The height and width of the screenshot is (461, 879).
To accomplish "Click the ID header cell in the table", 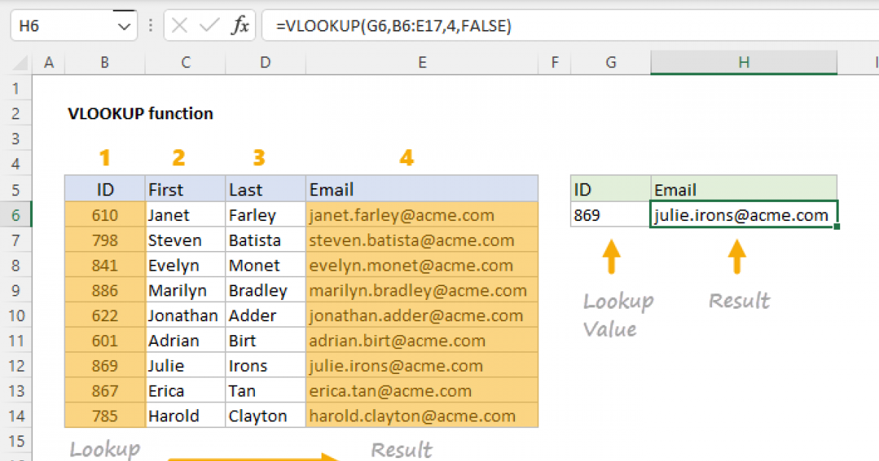I will (x=105, y=189).
